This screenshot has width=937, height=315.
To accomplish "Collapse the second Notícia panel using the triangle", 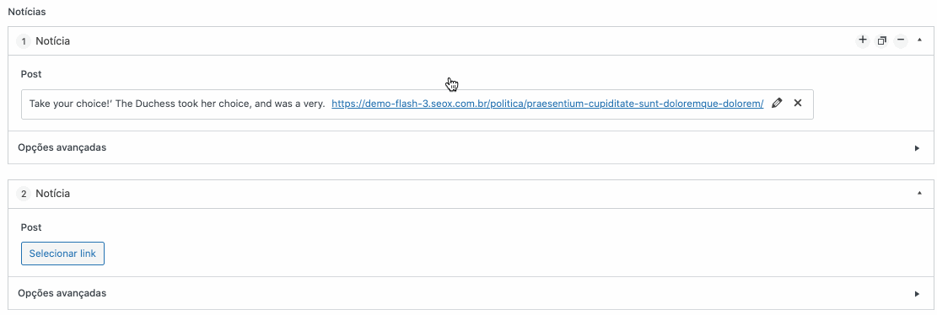I will 919,194.
